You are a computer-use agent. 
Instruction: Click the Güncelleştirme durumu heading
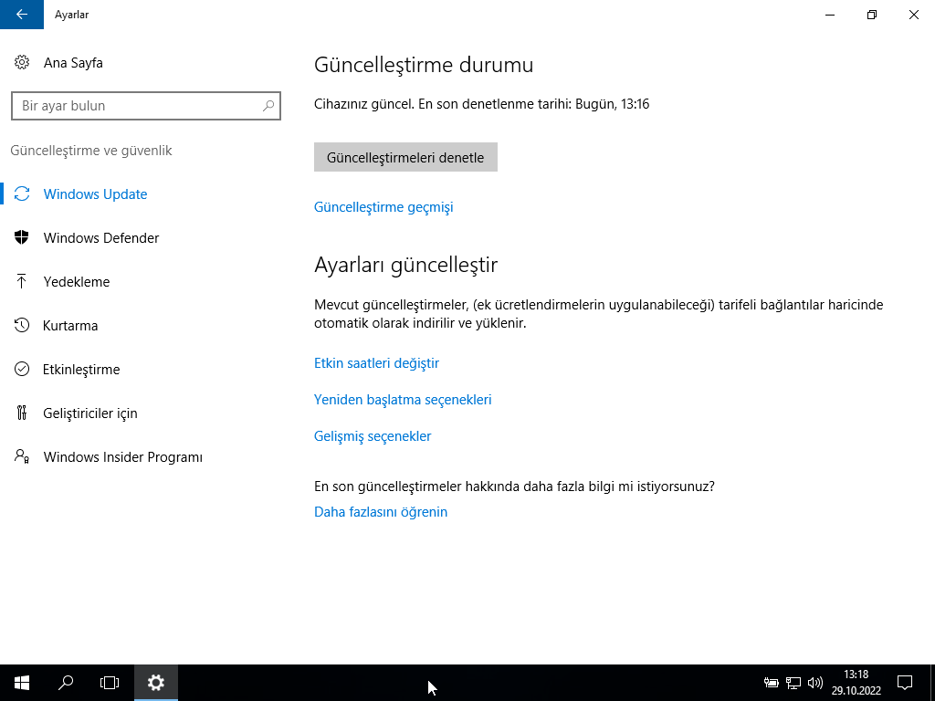point(424,65)
